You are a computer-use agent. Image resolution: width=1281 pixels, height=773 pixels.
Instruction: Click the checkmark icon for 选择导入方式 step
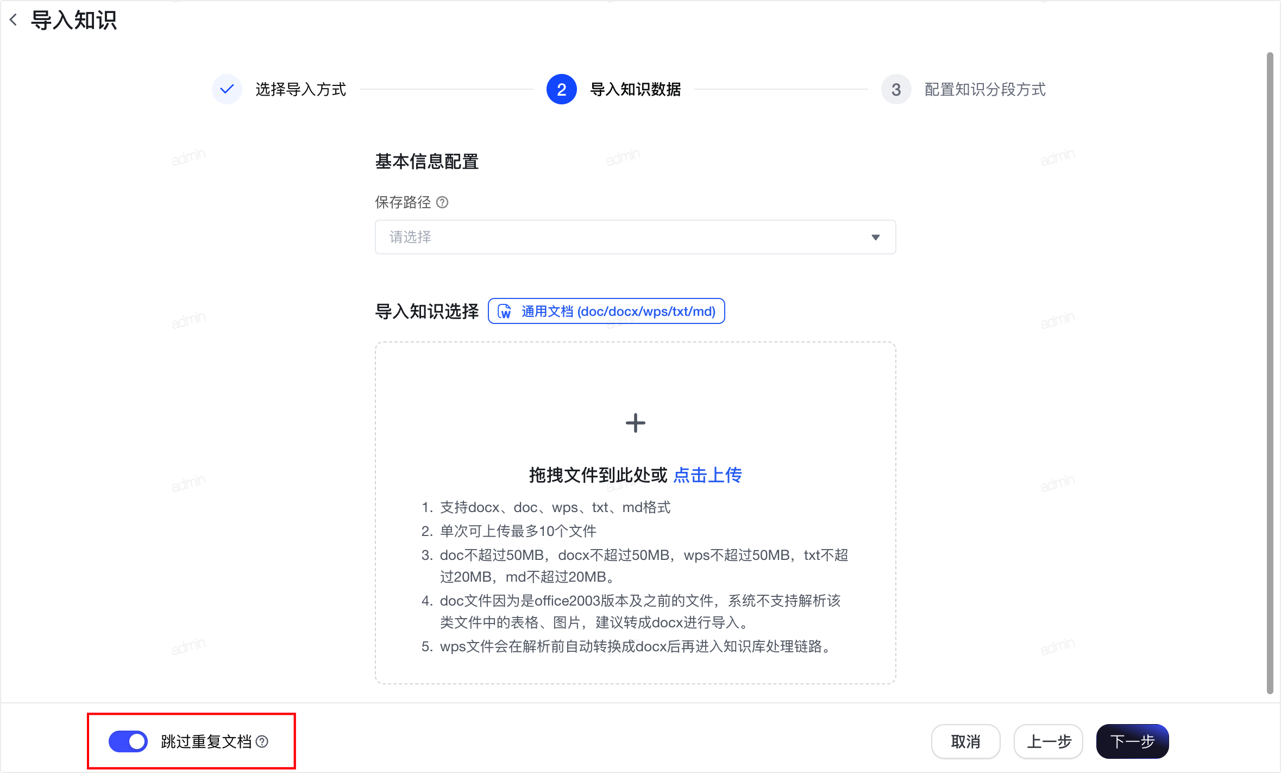pos(227,89)
